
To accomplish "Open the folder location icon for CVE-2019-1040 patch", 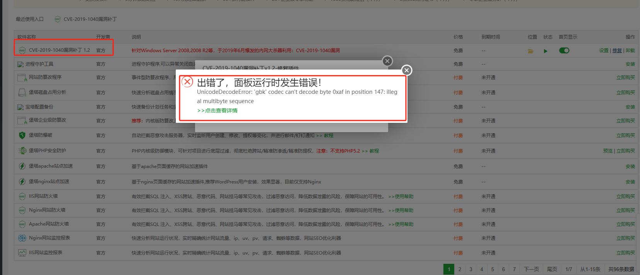I will [531, 51].
